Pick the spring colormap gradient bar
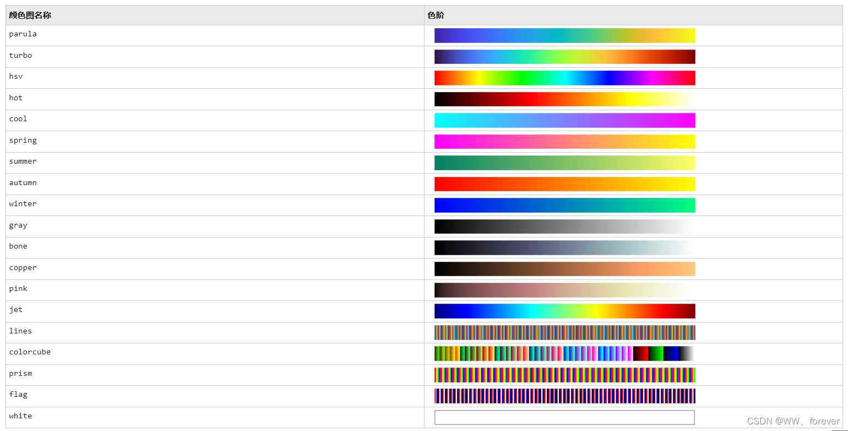The image size is (848, 431). coord(564,142)
